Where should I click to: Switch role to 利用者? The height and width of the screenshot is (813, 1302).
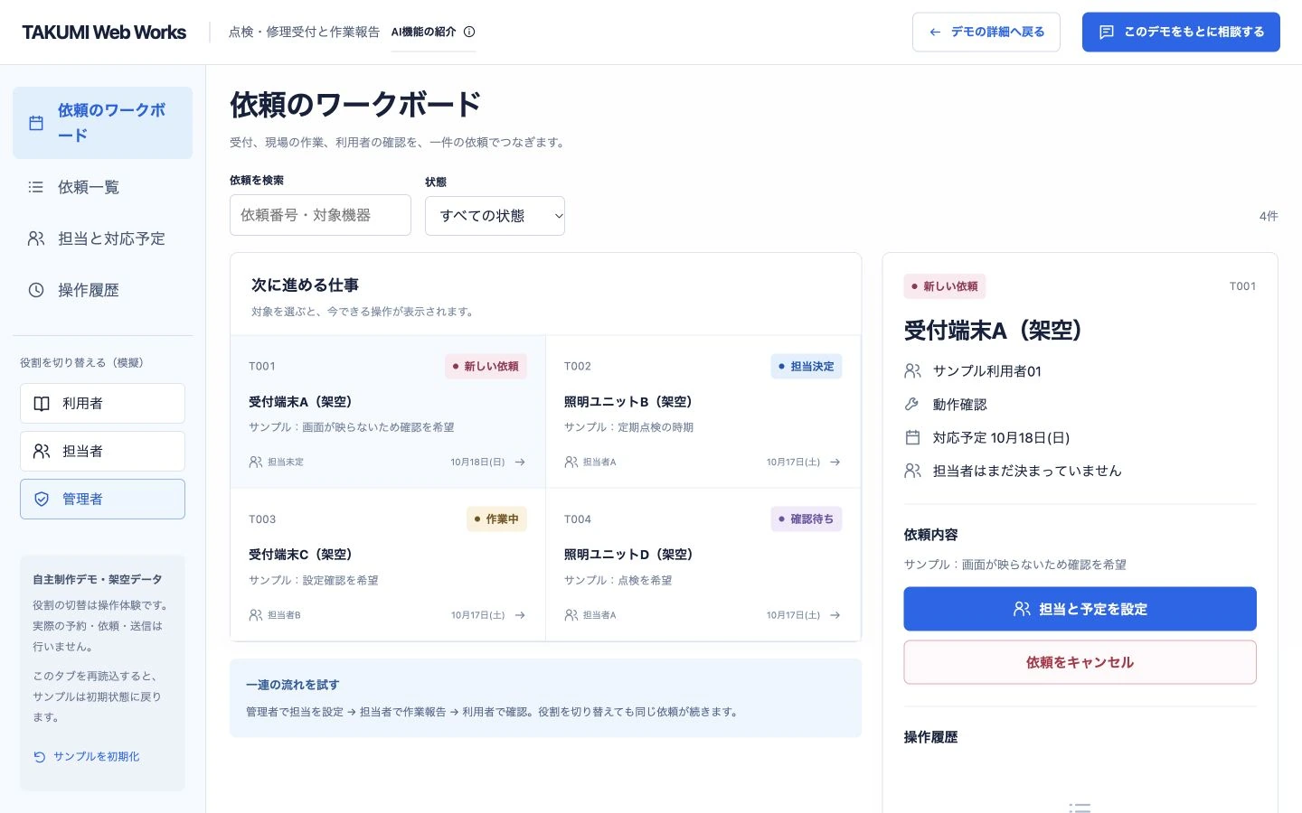102,404
